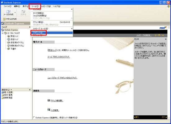Select the Outlook Express root folder icon

[2, 30]
